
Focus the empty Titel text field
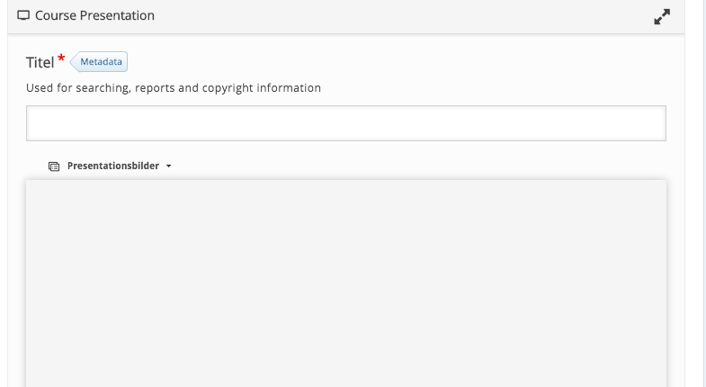[x=345, y=123]
